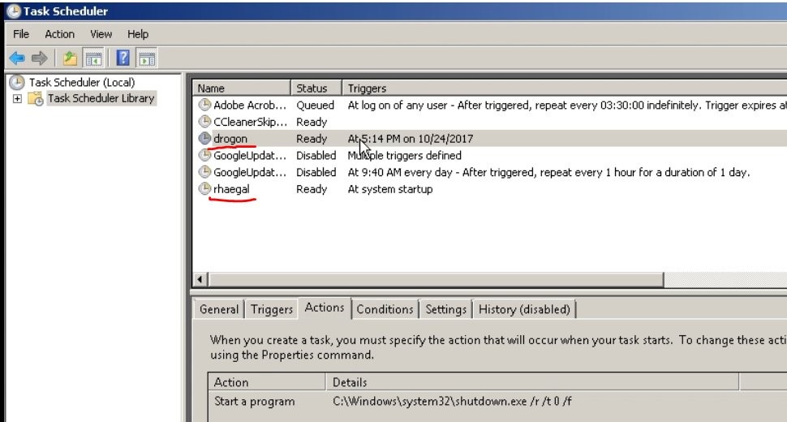Screen dimensions: 787x422
Task: Open the Action menu
Action: [x=60, y=34]
